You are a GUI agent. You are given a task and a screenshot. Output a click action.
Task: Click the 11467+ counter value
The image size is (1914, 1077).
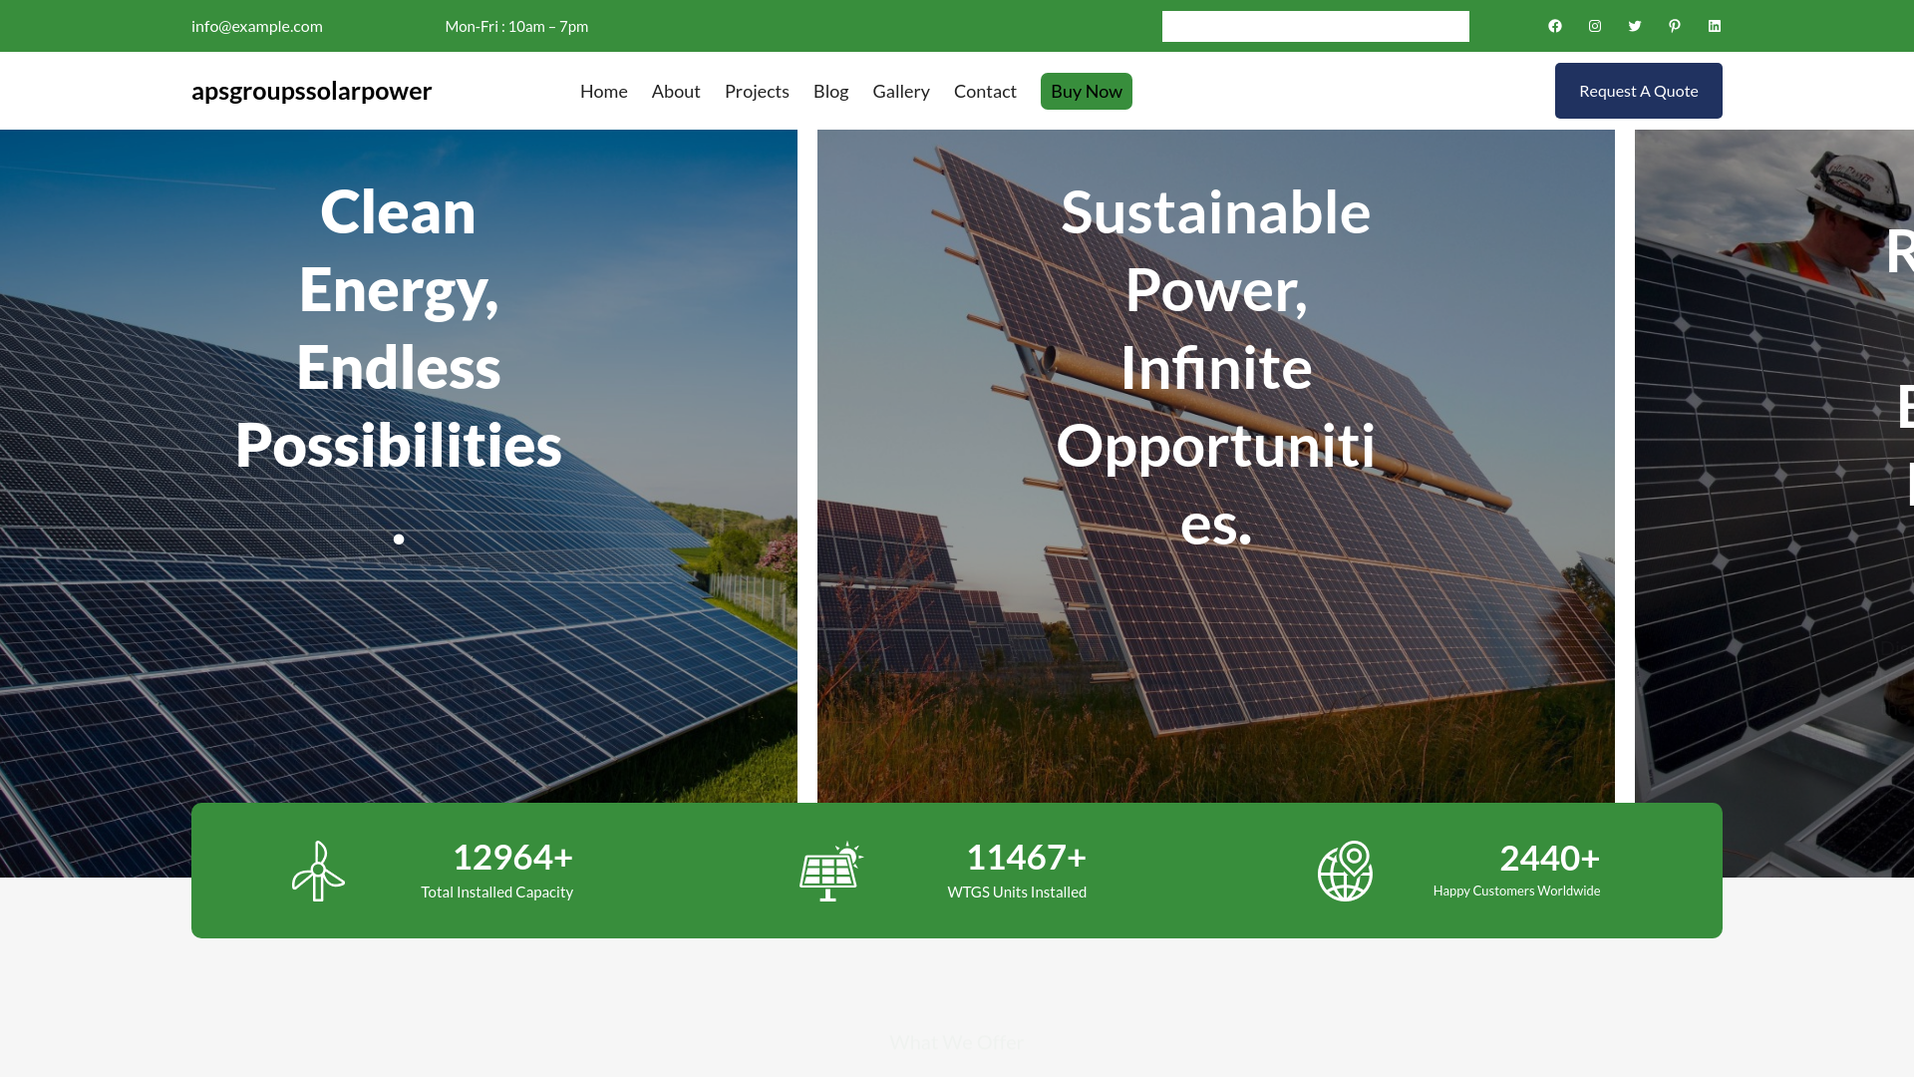(1026, 857)
